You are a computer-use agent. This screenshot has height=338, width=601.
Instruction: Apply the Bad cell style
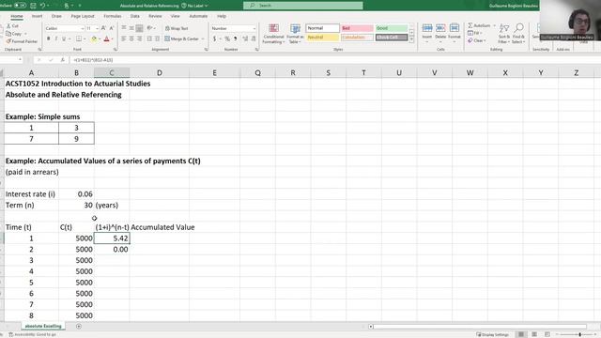click(x=357, y=28)
